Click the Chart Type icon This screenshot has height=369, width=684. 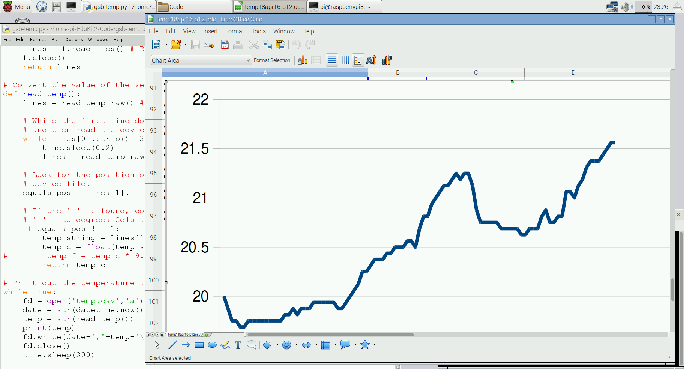click(303, 60)
